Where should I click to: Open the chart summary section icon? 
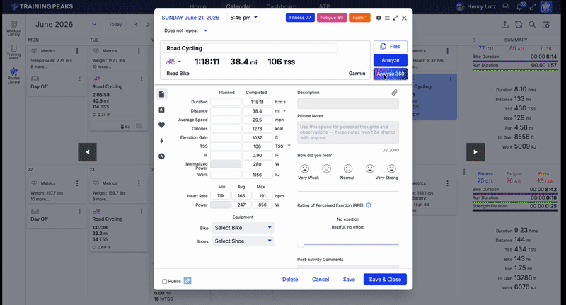(x=161, y=110)
